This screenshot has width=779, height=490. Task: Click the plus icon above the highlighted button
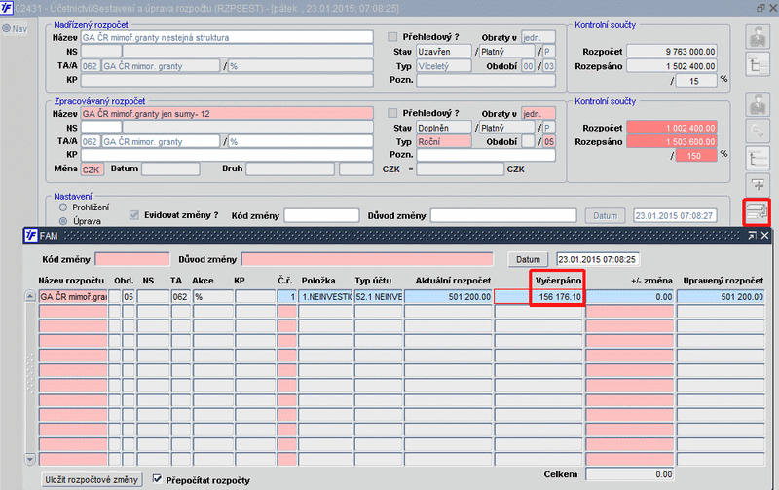point(756,185)
